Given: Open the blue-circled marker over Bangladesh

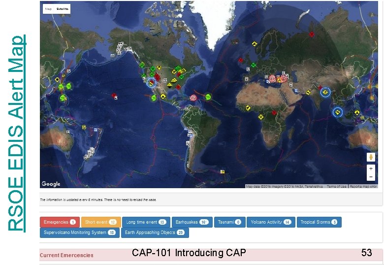Looking at the screenshot, I should tap(325, 92).
